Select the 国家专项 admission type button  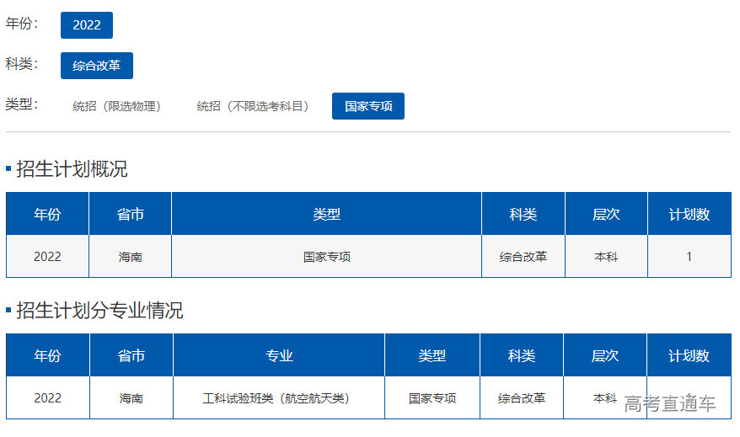coord(368,106)
